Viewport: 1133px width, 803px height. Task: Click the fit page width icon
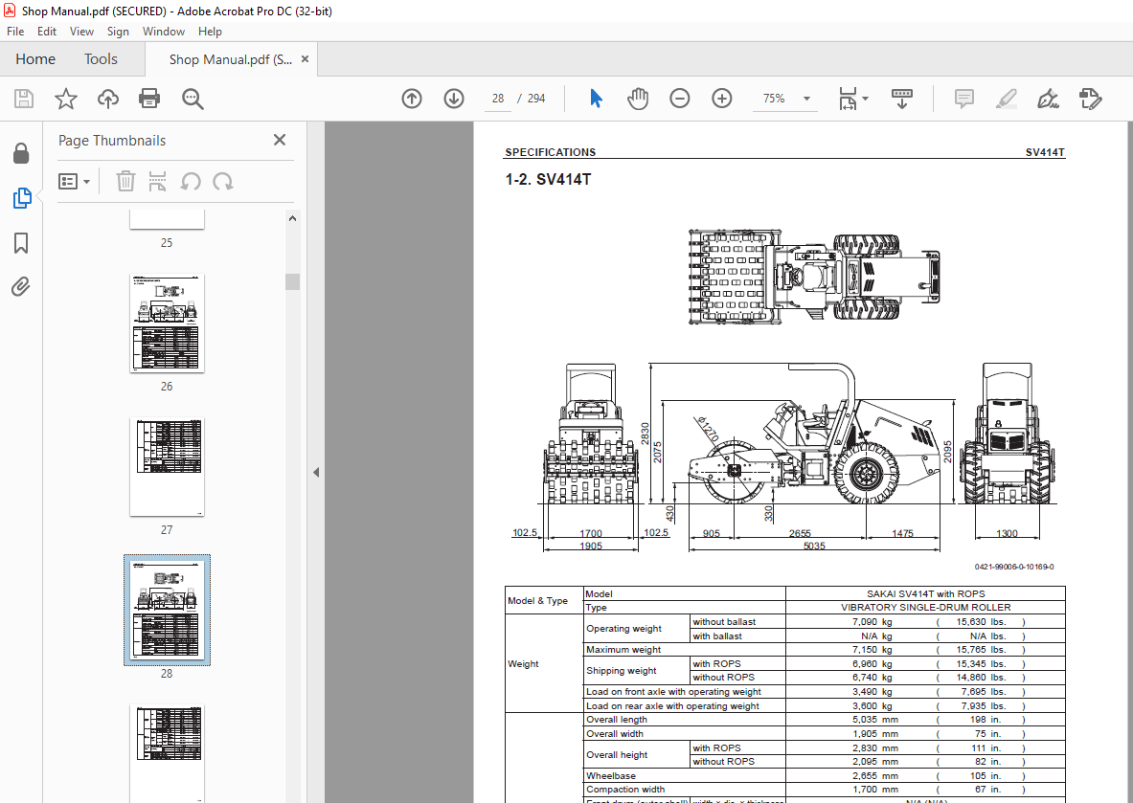point(848,99)
